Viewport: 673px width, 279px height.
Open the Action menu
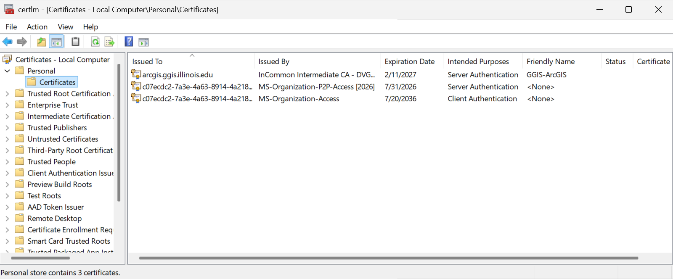(x=37, y=27)
